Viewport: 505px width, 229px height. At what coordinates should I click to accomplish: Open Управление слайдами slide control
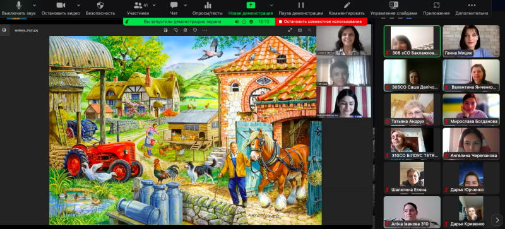[x=393, y=9]
